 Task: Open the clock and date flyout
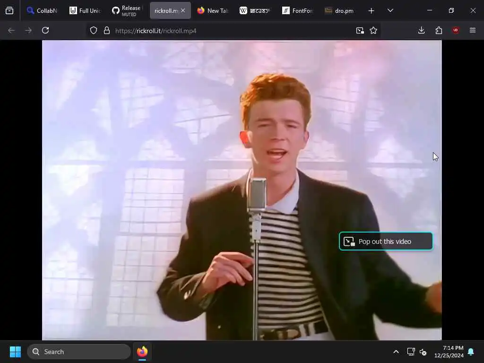pyautogui.click(x=449, y=352)
